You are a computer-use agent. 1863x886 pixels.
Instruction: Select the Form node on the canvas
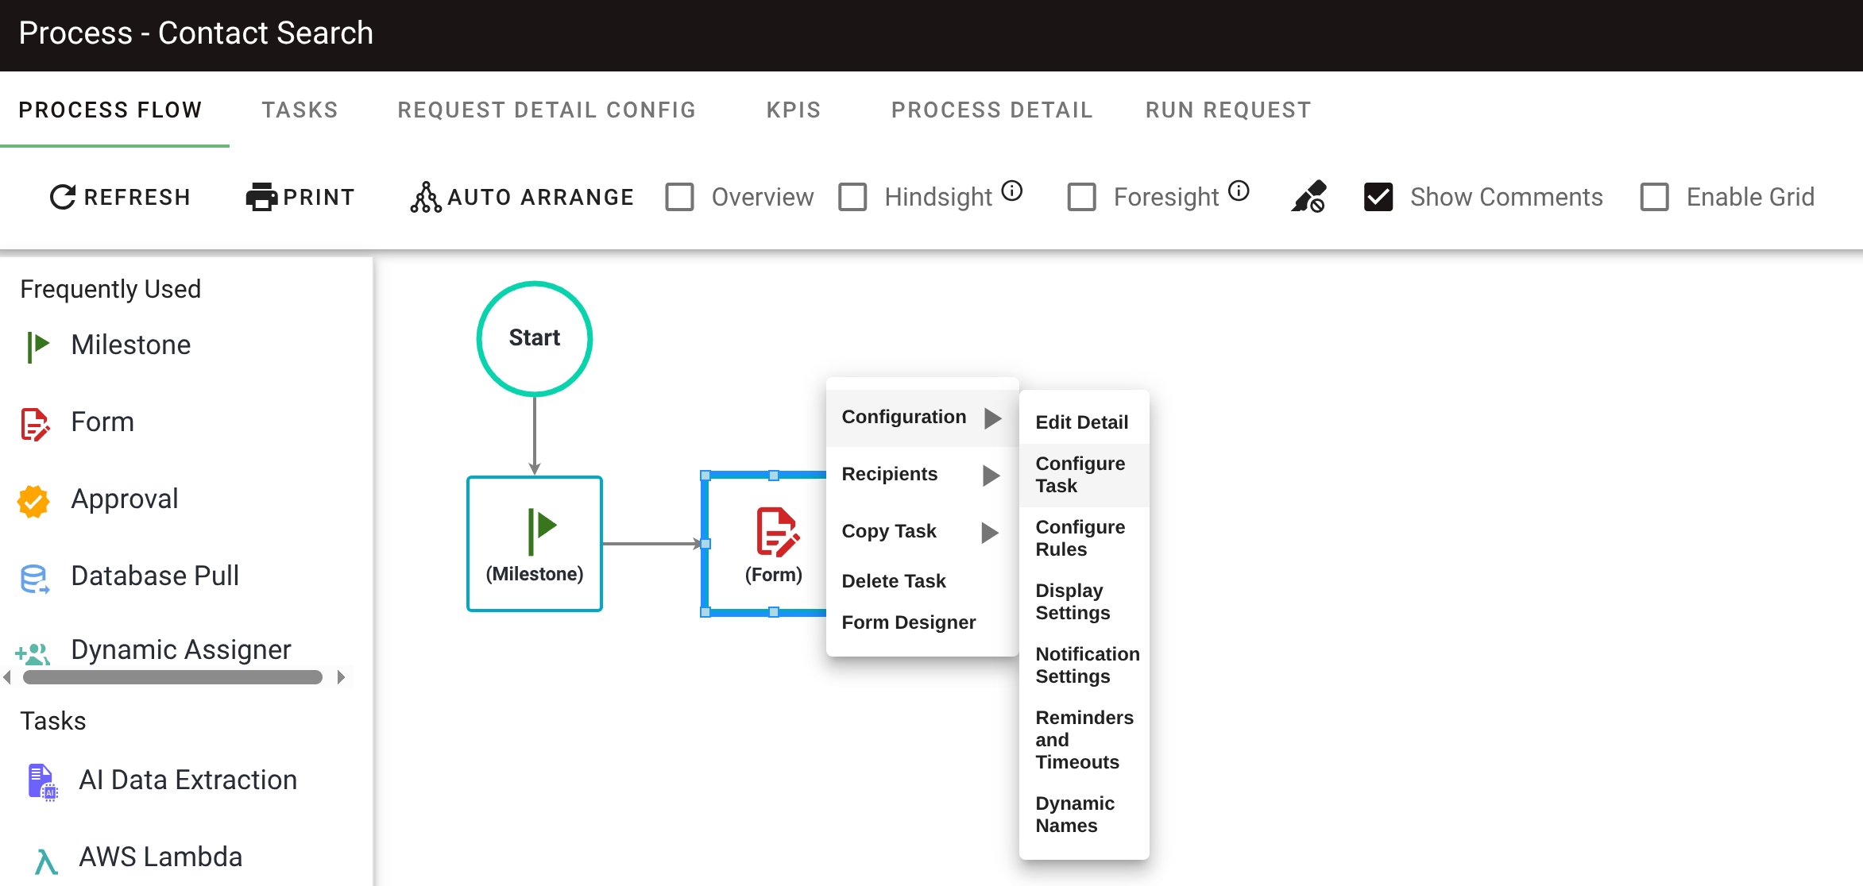[x=773, y=544]
